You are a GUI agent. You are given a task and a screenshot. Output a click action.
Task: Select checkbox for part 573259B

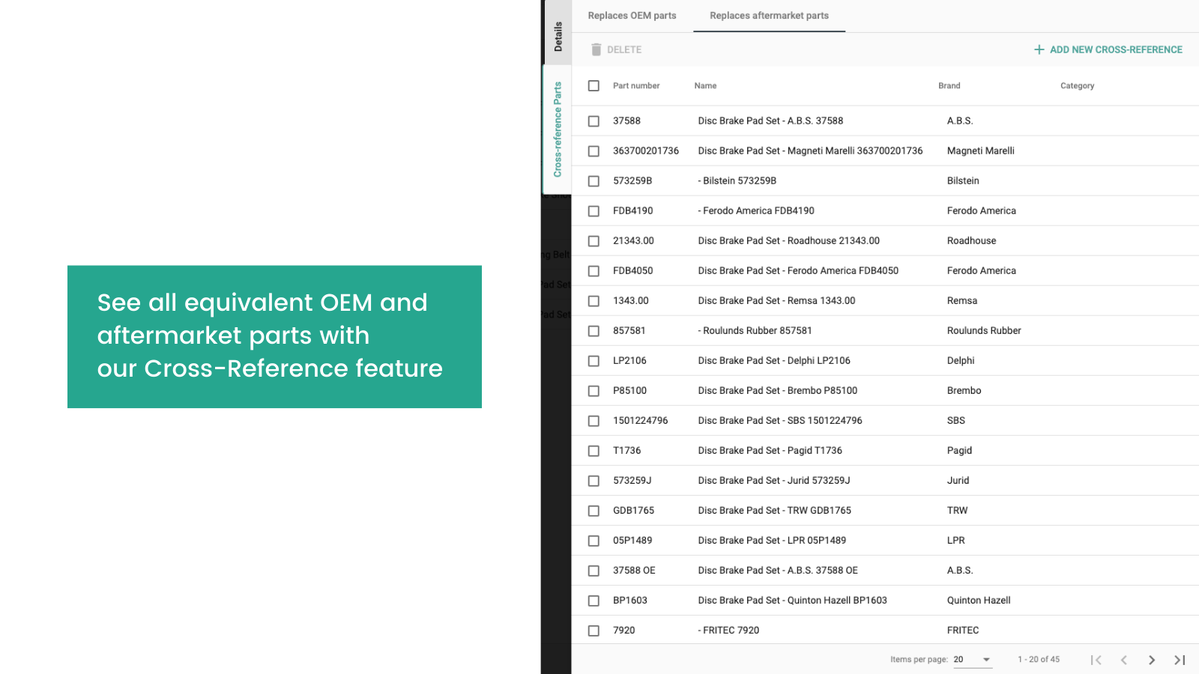coord(594,180)
